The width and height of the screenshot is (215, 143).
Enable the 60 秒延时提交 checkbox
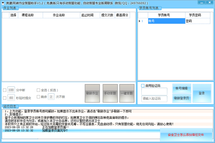point(5,98)
